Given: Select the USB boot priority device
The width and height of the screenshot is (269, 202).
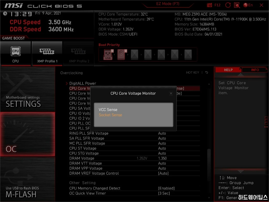Looking at the screenshot, I should coord(108,54).
